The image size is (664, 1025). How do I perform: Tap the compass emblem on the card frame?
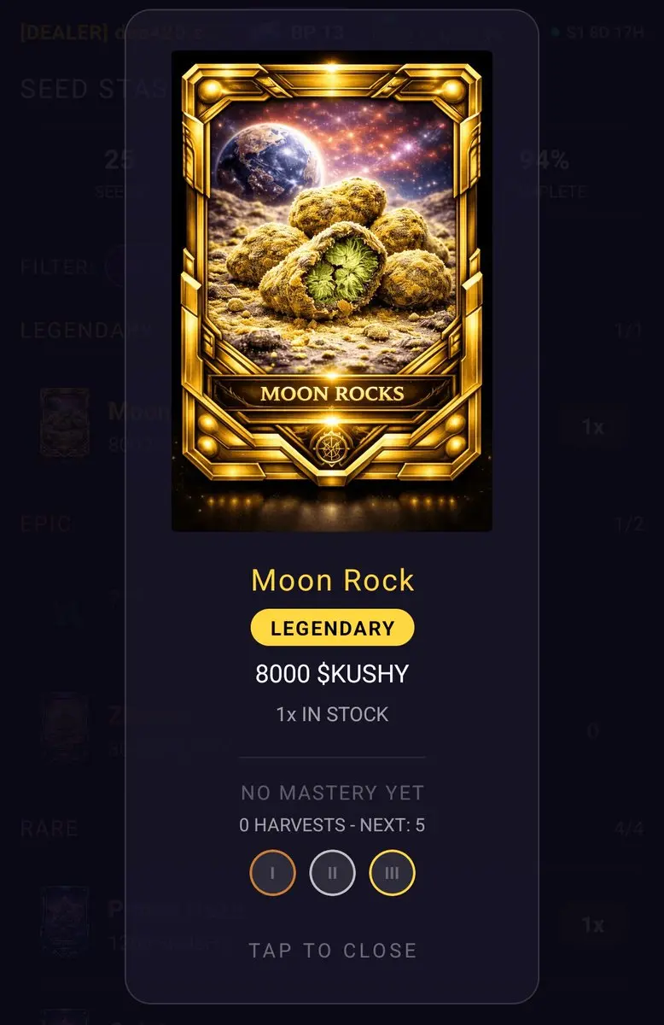pos(332,446)
